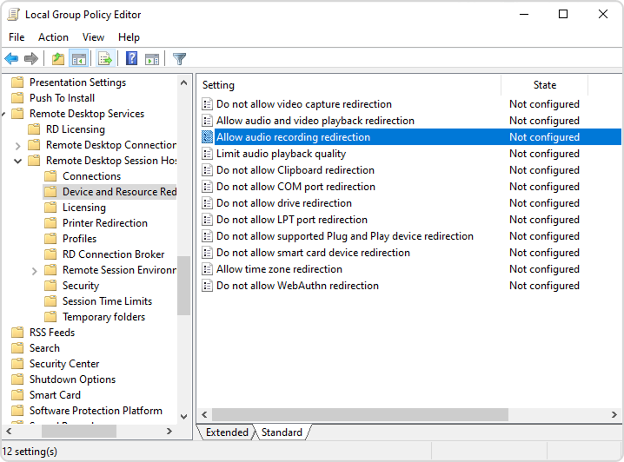
Task: Click policy icon for Limit audio playback quality
Action: 208,154
